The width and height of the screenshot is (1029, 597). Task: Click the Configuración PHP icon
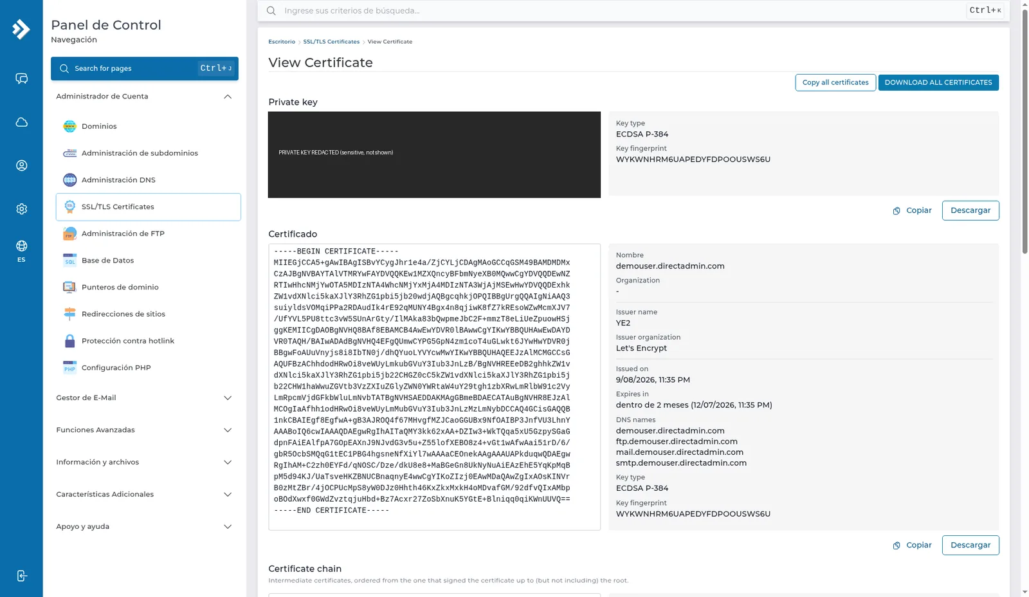(69, 368)
